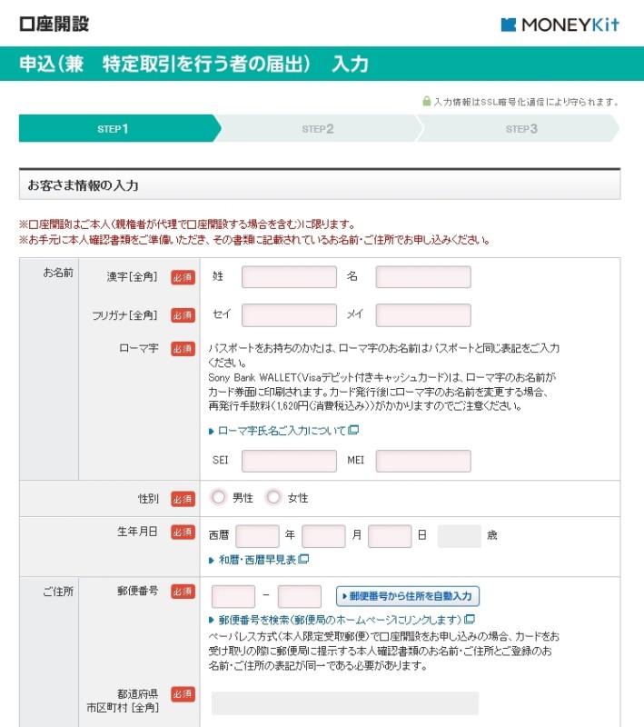
Task: Focus the first postal code field
Action: point(233,596)
